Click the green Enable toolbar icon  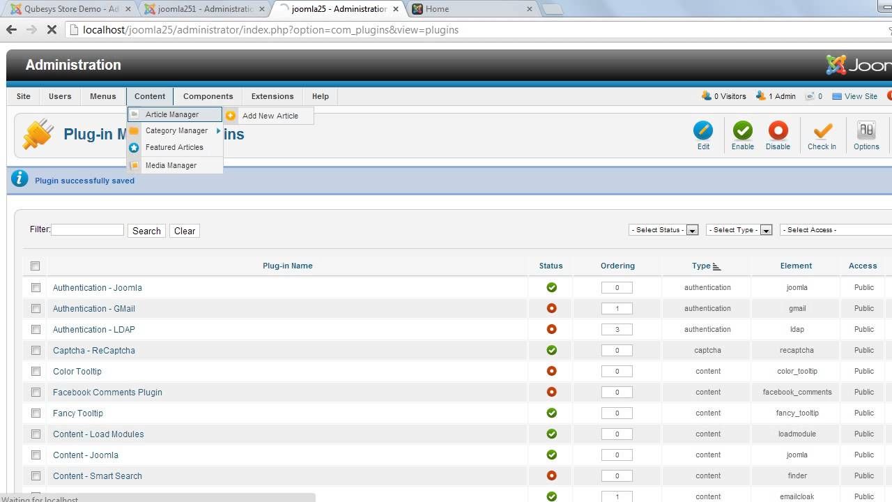pos(743,131)
